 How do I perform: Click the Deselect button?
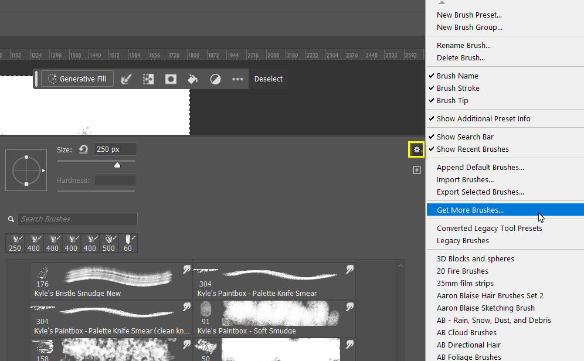268,79
